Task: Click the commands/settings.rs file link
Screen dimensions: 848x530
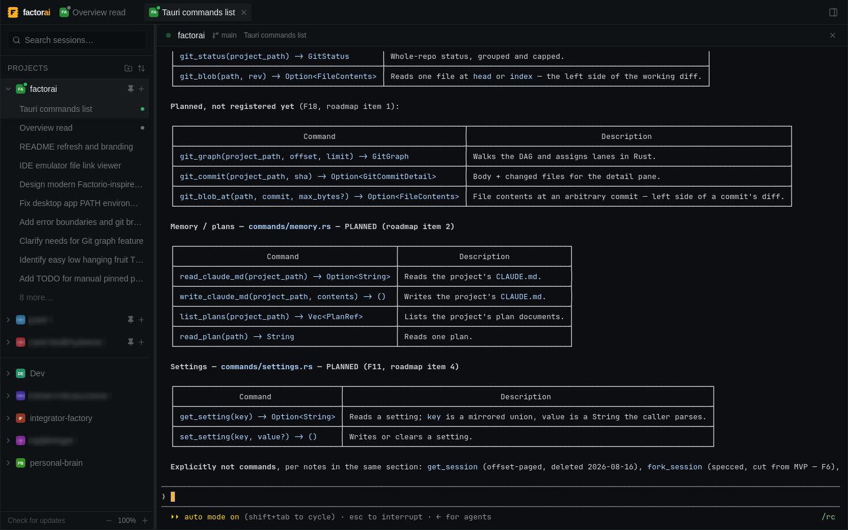Action: point(267,367)
